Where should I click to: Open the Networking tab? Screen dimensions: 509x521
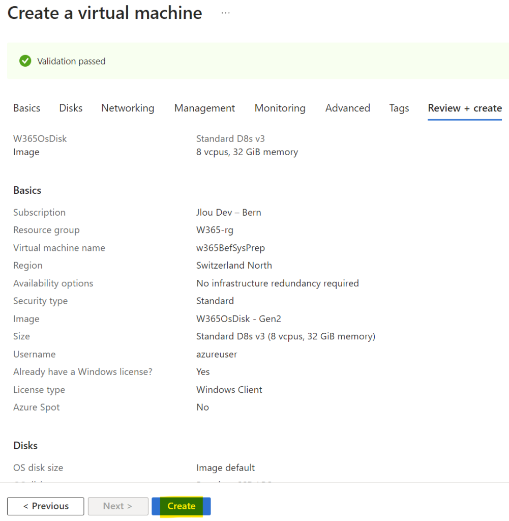(128, 108)
